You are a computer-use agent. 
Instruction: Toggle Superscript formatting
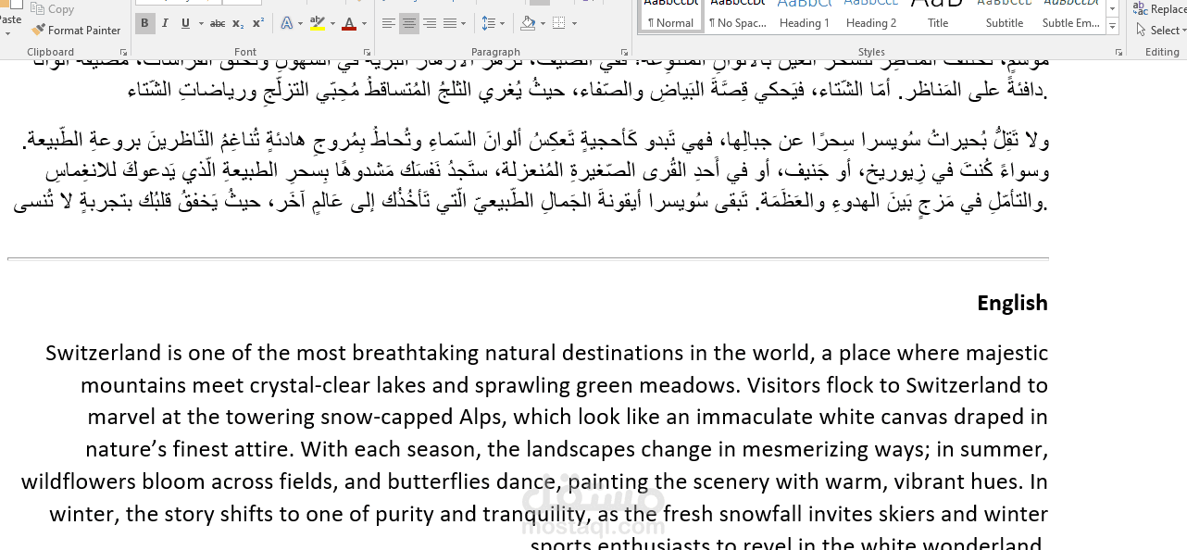pos(258,23)
